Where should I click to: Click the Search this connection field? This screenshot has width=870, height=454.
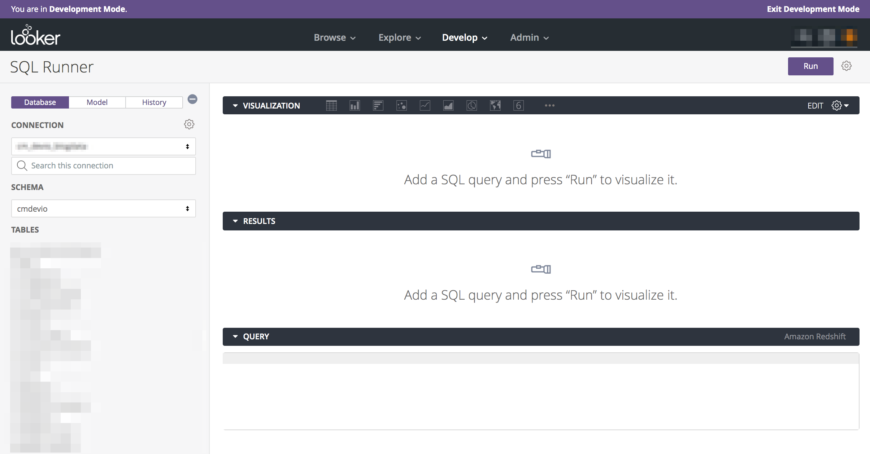click(x=103, y=166)
